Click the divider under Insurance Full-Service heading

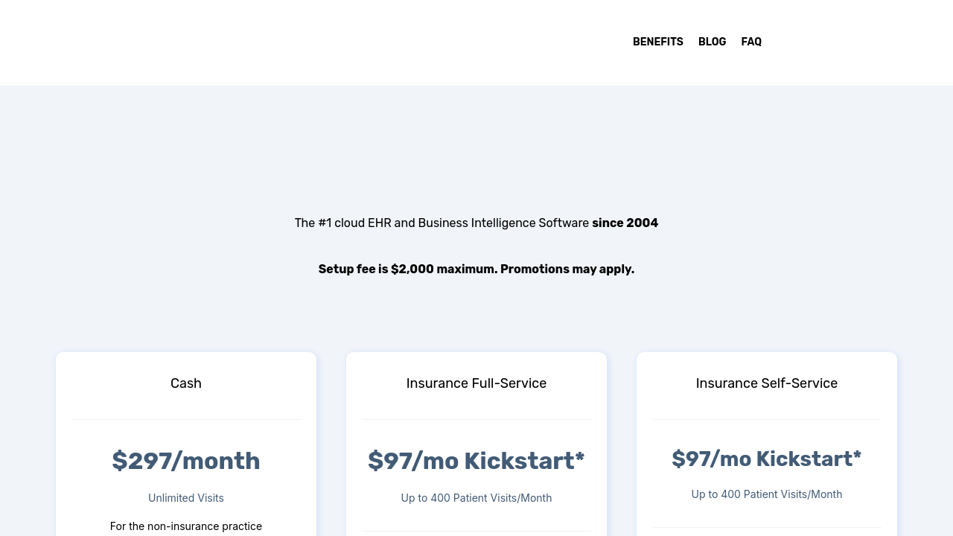[476, 419]
